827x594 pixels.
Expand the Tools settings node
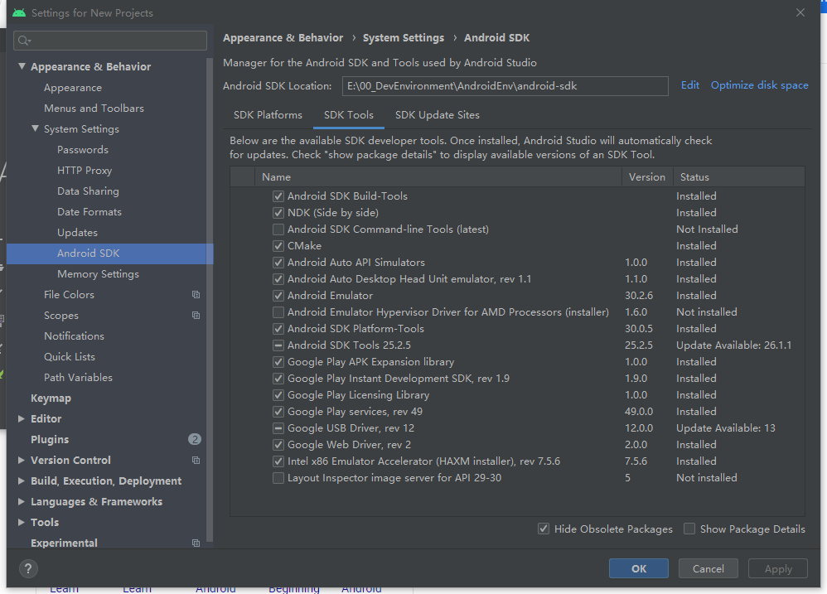[21, 522]
